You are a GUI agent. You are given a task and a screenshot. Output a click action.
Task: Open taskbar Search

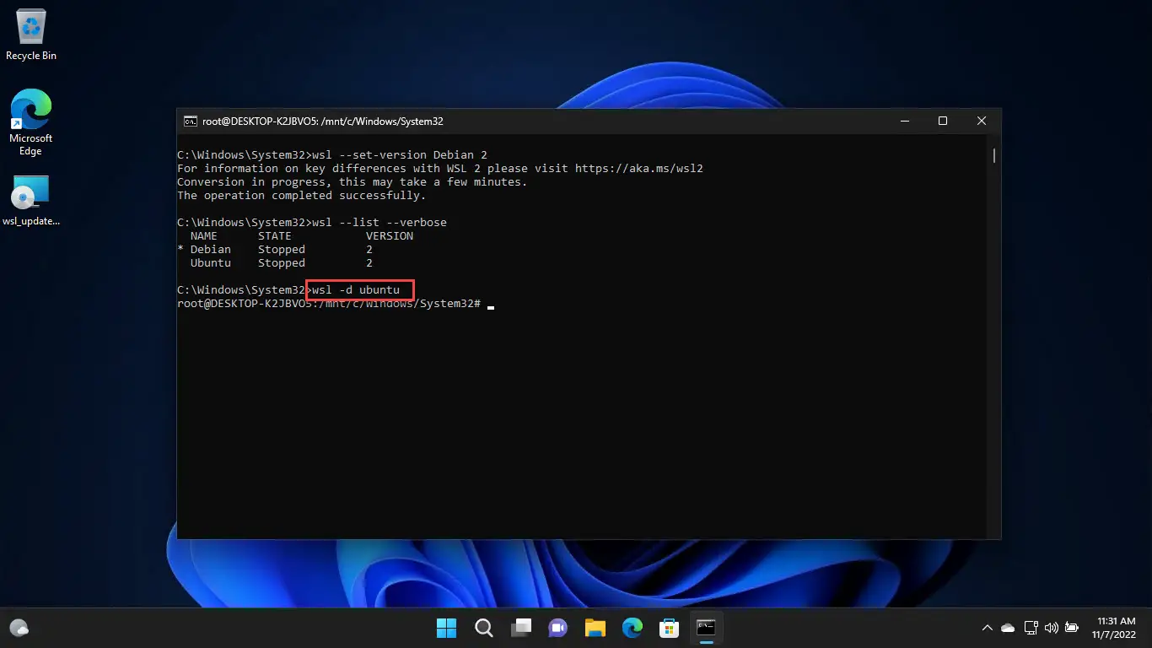click(x=483, y=628)
